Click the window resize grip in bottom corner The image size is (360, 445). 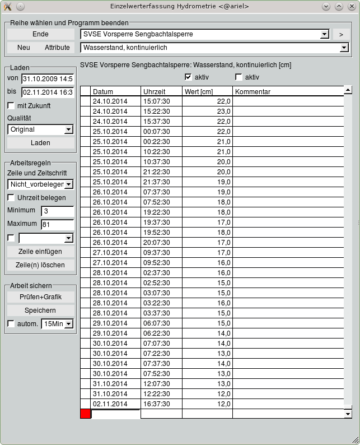[x=355, y=440]
